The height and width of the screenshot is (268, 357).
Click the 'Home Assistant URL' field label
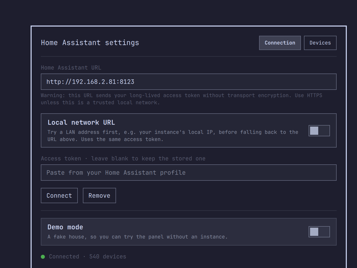[71, 68]
